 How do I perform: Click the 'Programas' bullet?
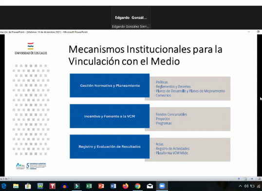[164, 123]
